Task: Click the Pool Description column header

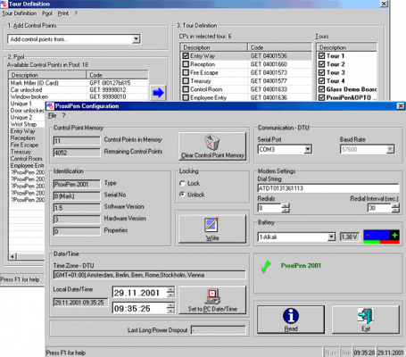Action: (47, 75)
